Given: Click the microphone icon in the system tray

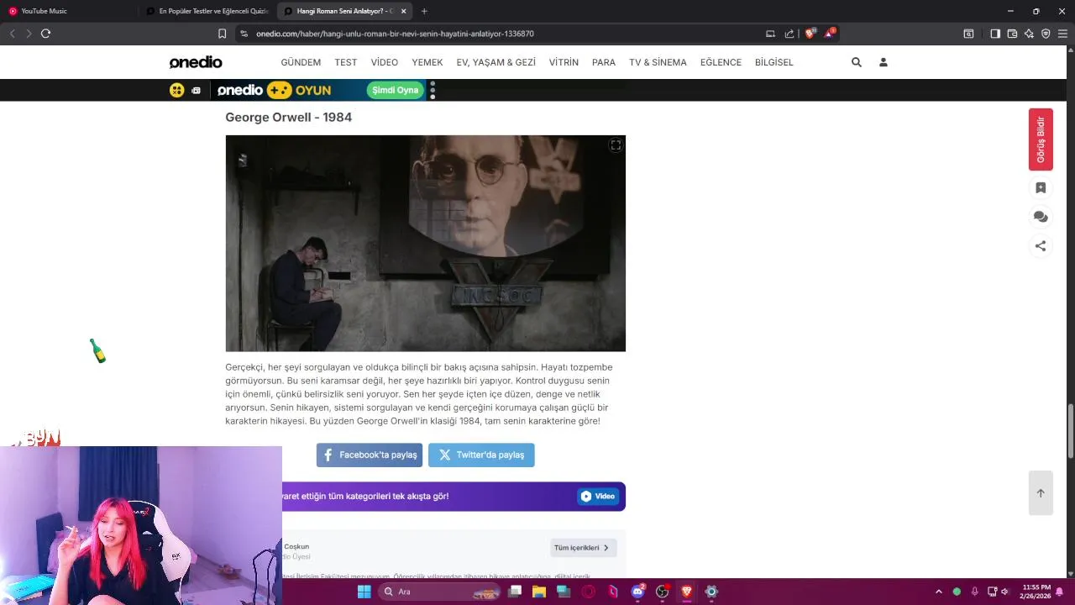Looking at the screenshot, I should (x=974, y=592).
